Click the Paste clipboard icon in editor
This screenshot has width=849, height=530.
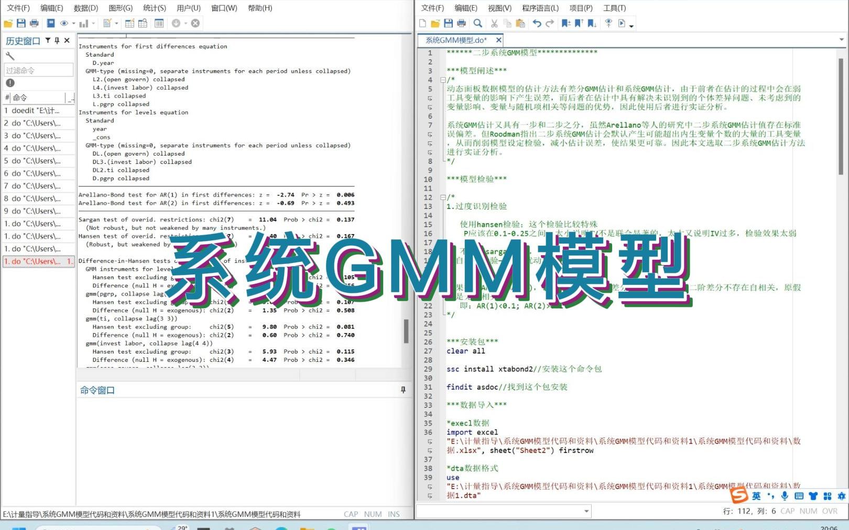(x=520, y=23)
